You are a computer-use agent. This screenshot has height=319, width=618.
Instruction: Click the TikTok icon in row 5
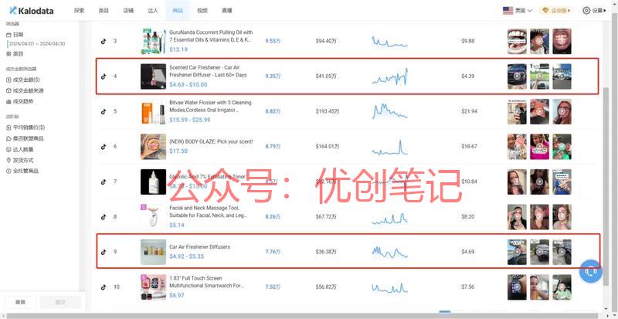click(x=104, y=111)
